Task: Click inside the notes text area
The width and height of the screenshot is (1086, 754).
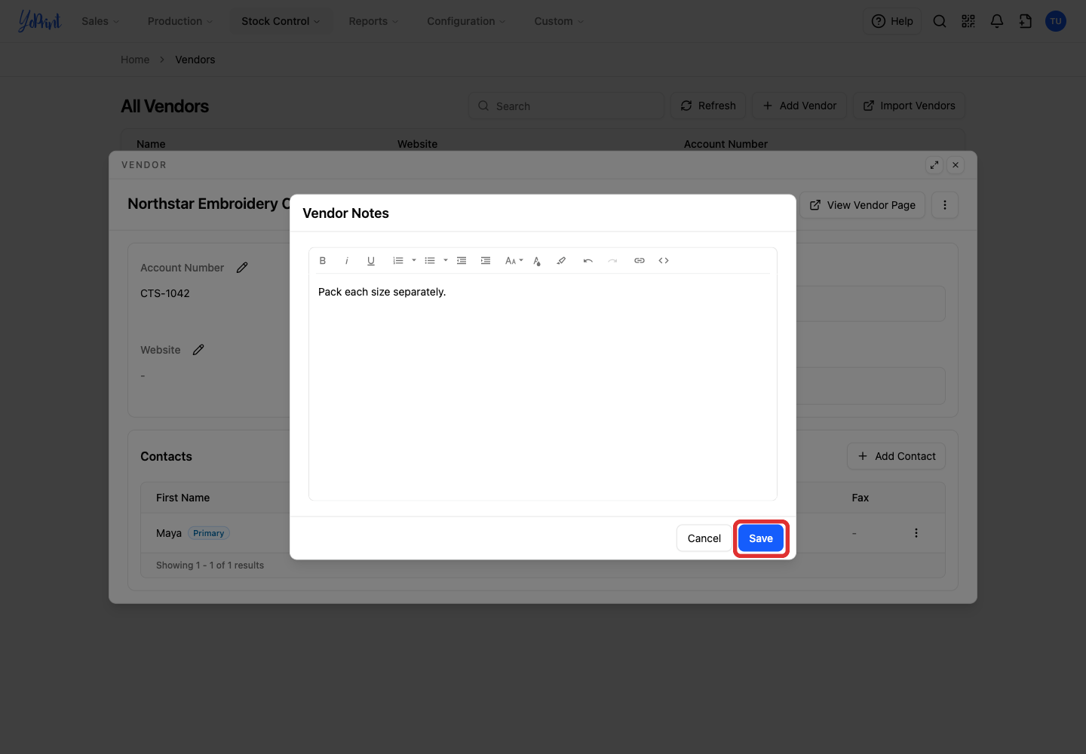Action: coord(543,386)
